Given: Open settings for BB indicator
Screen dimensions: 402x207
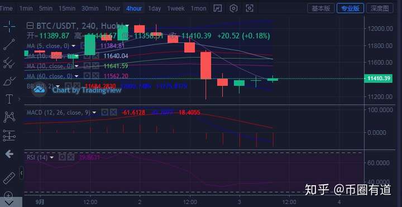Looking at the screenshot, I should tap(68, 86).
